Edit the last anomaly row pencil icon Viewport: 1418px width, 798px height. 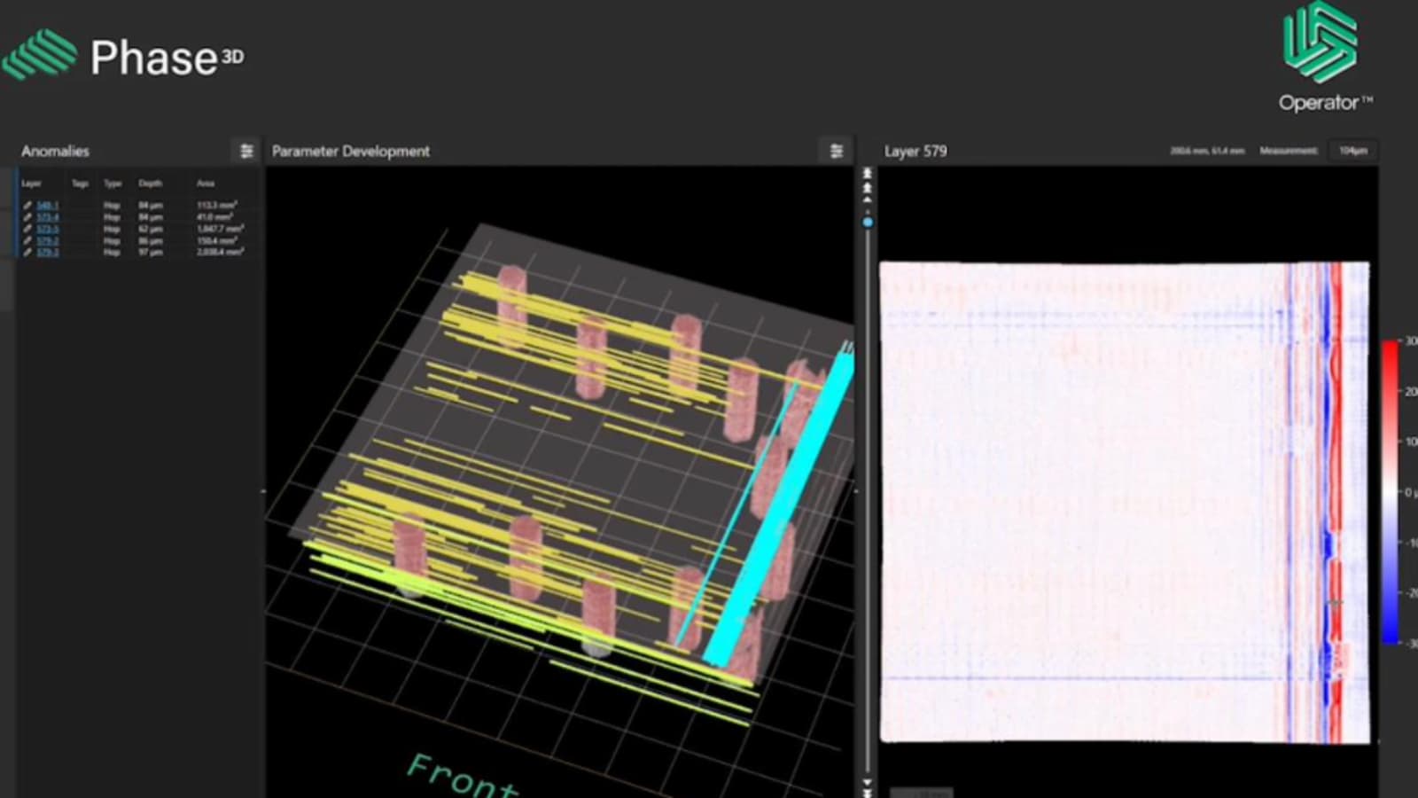click(27, 253)
